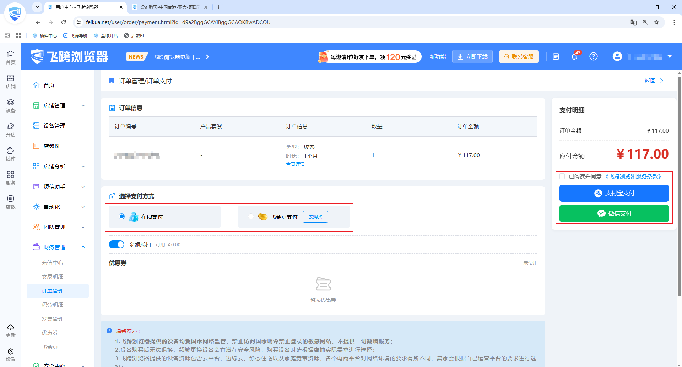Click the user avatar icon
The image size is (682, 367).
pos(617,57)
